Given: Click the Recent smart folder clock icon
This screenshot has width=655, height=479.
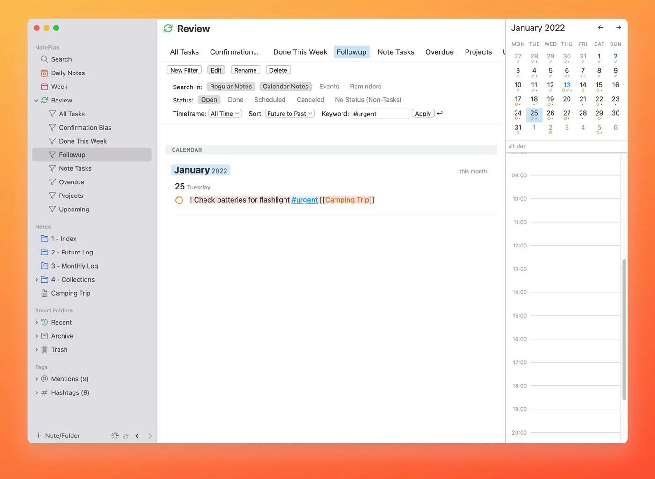Looking at the screenshot, I should click(x=44, y=322).
